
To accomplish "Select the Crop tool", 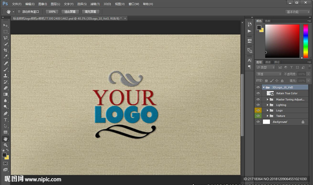I will [6, 50].
